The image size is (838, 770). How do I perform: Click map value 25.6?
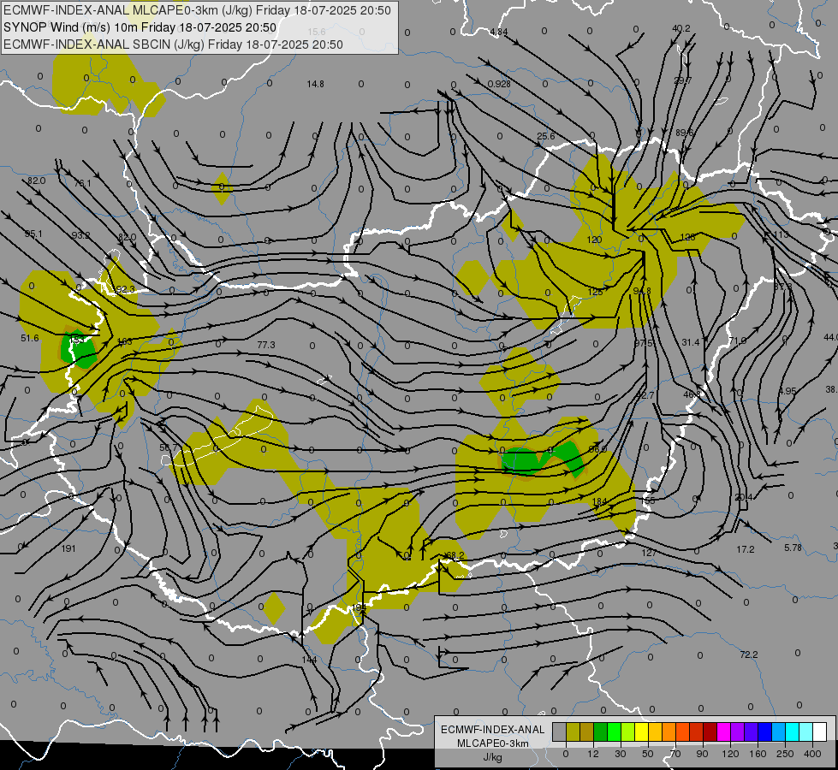point(545,136)
